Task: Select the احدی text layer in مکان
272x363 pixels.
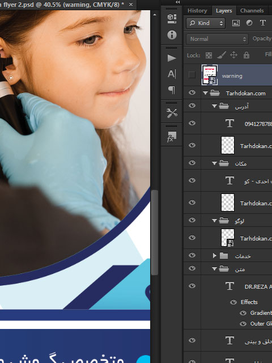Action: 258,181
